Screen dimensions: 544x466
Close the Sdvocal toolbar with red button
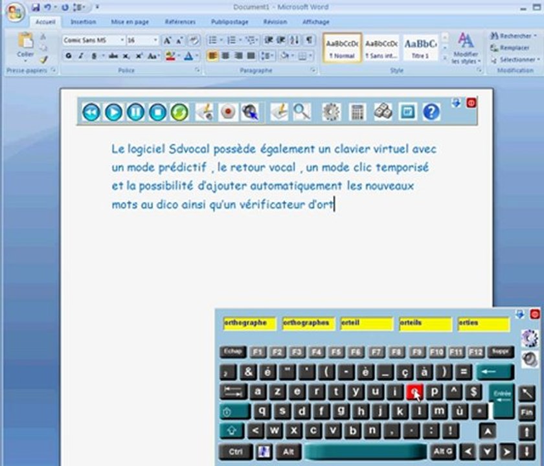coord(471,103)
